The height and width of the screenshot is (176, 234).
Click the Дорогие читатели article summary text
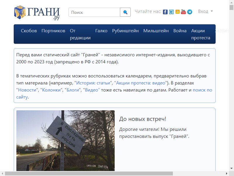pos(154,133)
